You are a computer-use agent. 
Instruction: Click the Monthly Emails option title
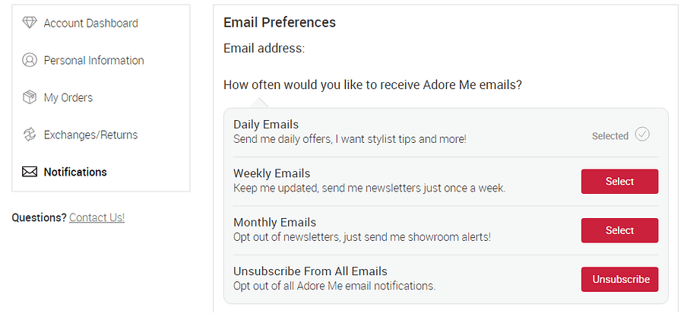(274, 223)
